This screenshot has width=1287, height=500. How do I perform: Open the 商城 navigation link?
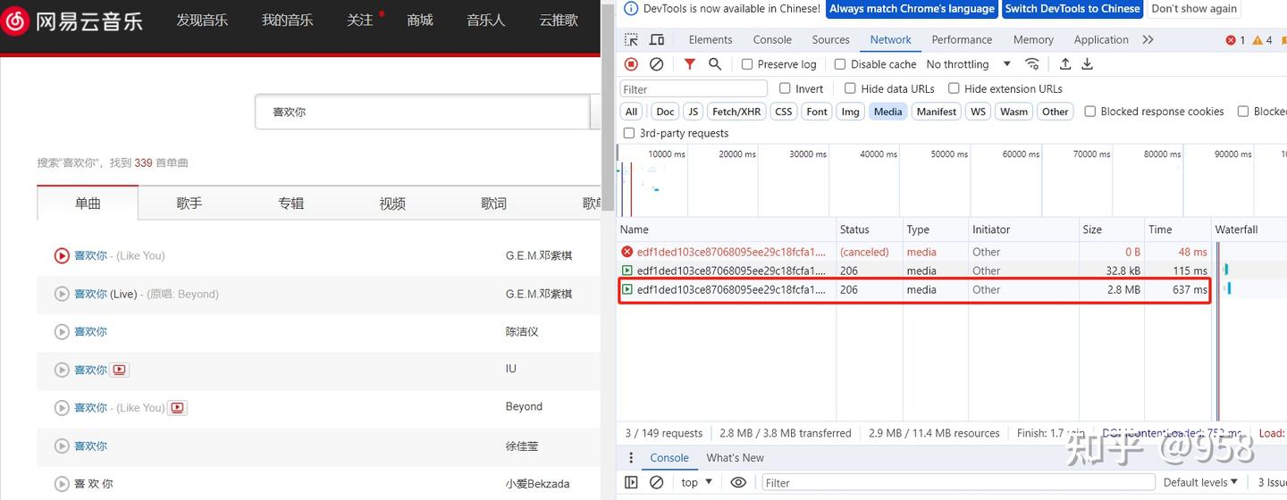(420, 20)
